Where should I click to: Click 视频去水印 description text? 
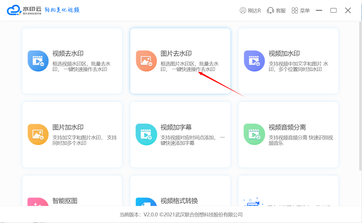coord(82,67)
